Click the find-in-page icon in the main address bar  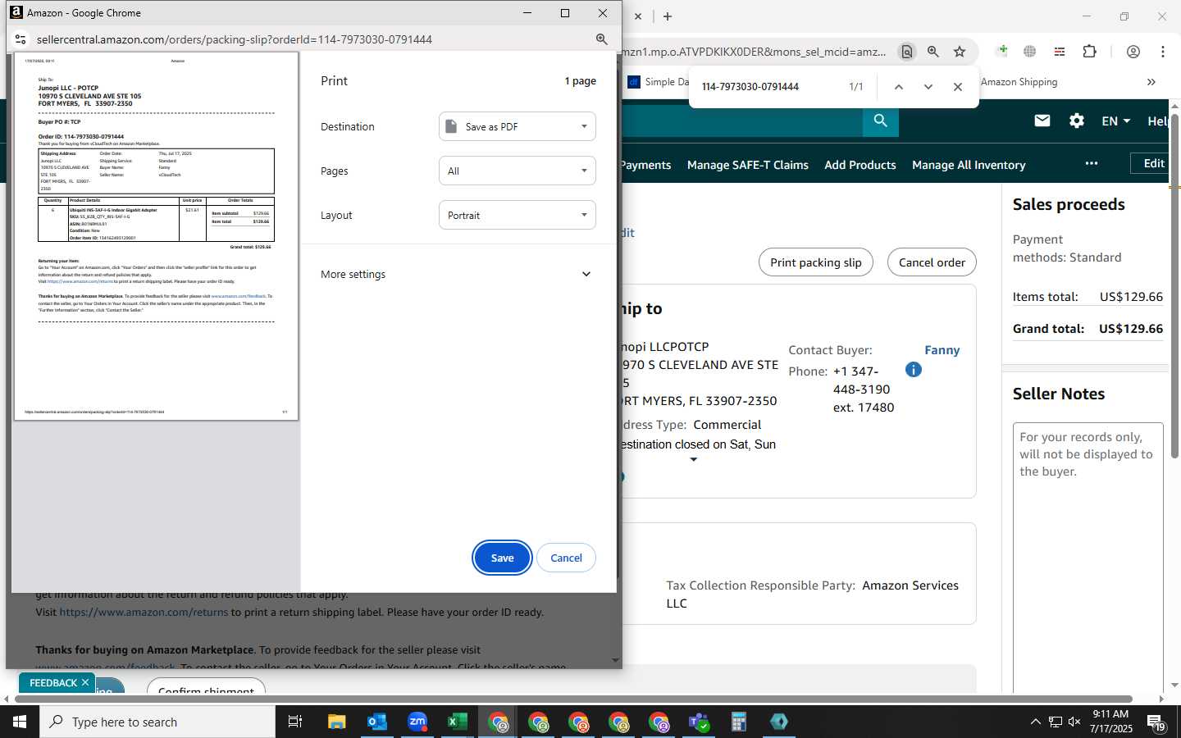click(906, 52)
